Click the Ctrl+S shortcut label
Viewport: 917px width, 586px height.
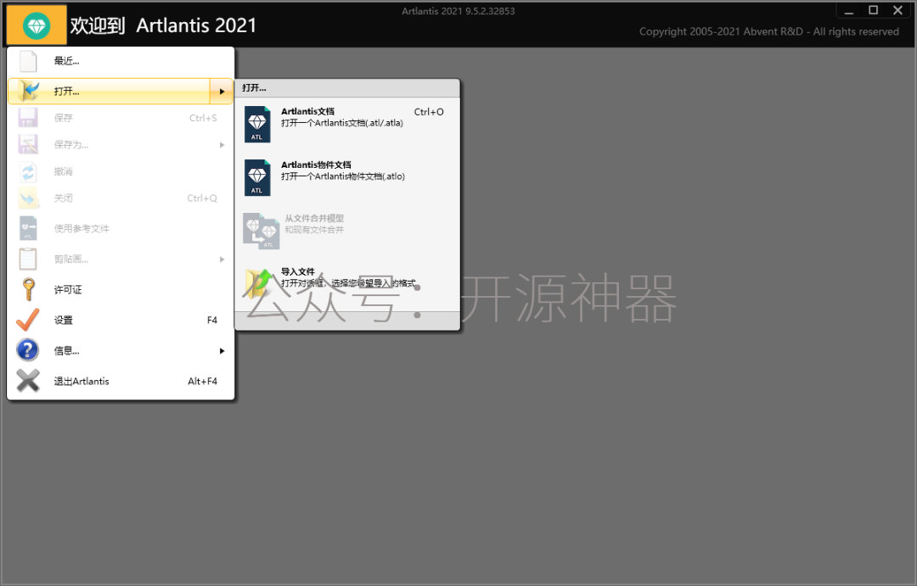(x=203, y=118)
